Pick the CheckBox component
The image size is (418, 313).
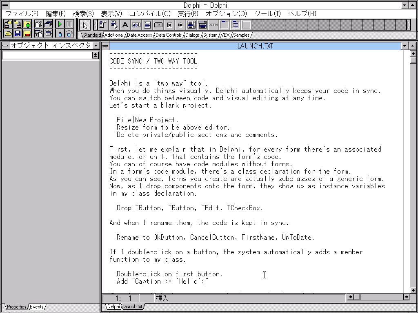click(x=169, y=25)
